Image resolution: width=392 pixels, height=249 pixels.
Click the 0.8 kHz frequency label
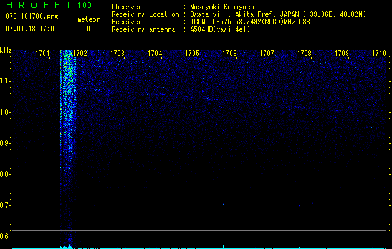[x=5, y=174]
